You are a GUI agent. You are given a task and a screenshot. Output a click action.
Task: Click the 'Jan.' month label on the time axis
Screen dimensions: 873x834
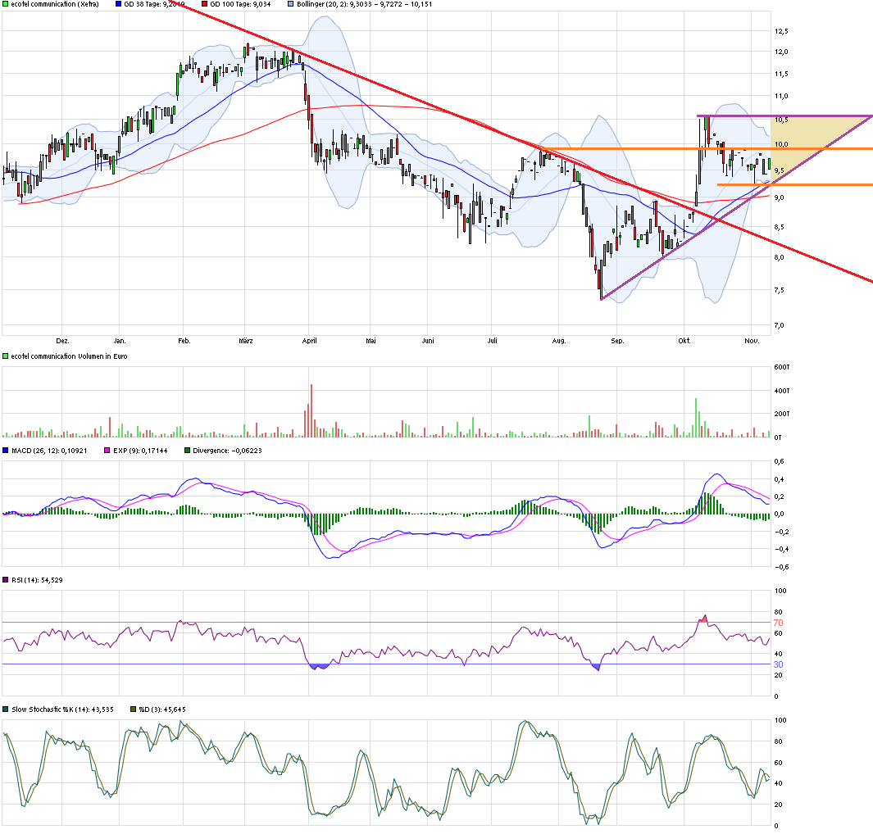click(120, 341)
